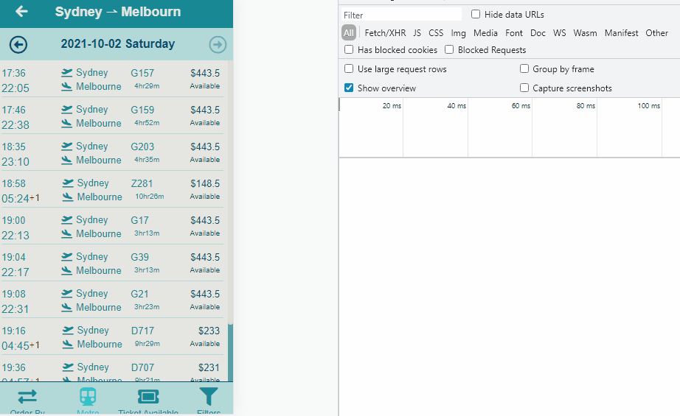Viewport: 680px width, 416px height.
Task: Enable Group by frame checkbox
Action: pyautogui.click(x=524, y=68)
